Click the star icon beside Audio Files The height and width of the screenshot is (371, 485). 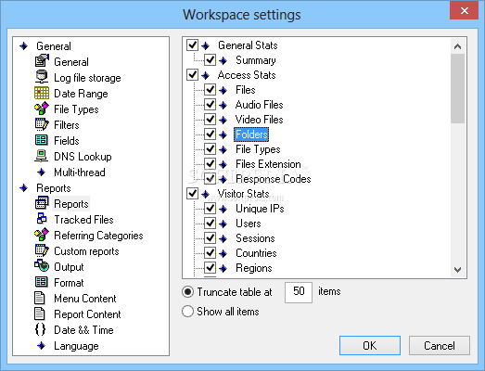pos(223,105)
